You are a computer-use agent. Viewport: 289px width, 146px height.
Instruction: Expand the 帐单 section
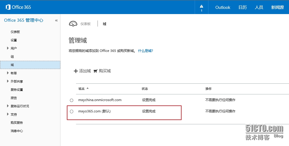tap(8, 73)
